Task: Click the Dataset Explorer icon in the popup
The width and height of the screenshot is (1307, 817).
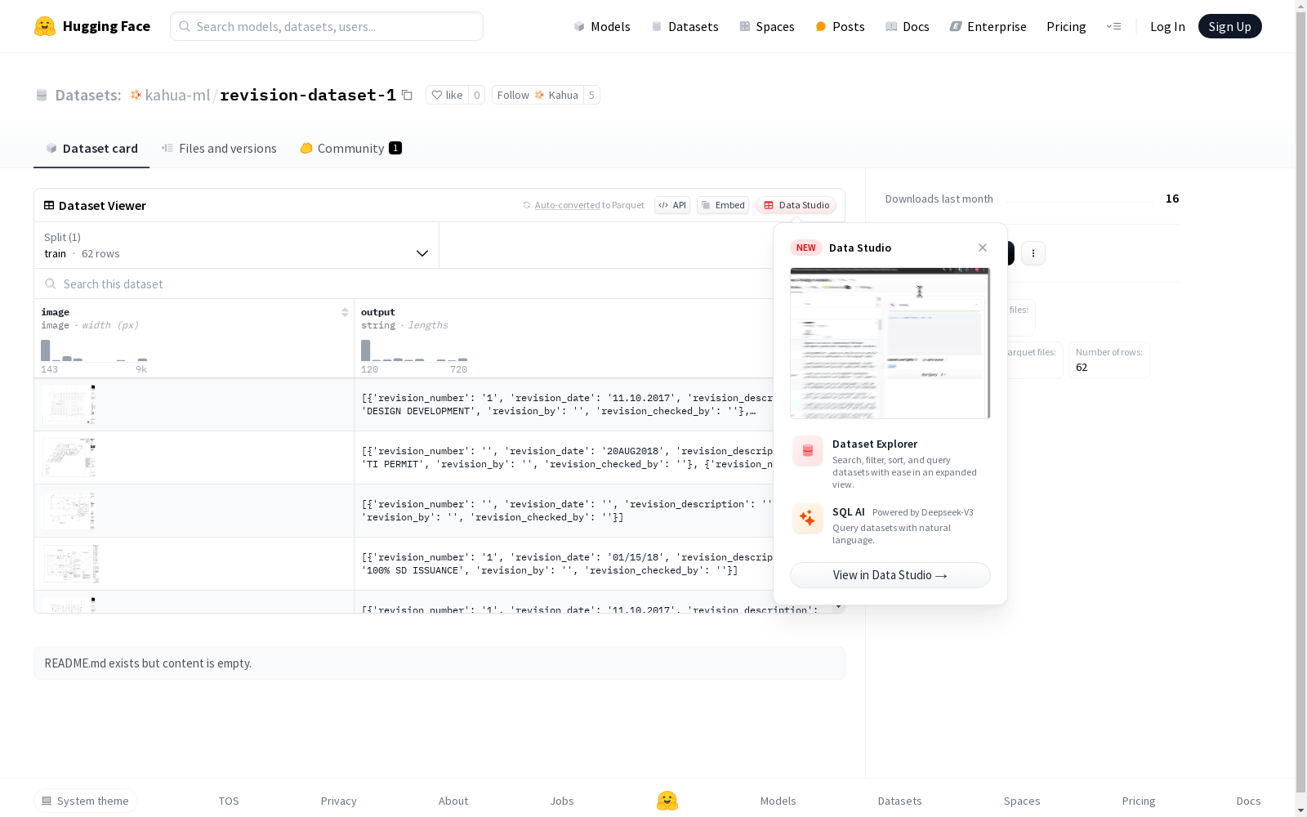Action: click(808, 450)
